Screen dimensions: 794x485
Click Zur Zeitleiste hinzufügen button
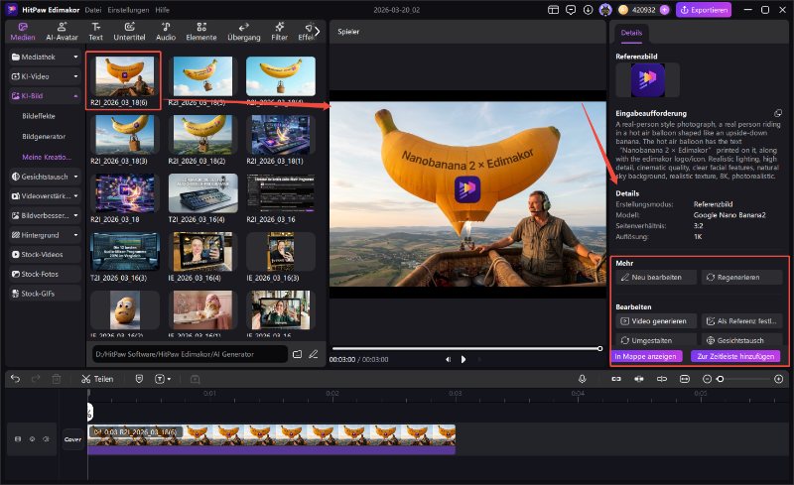point(735,356)
